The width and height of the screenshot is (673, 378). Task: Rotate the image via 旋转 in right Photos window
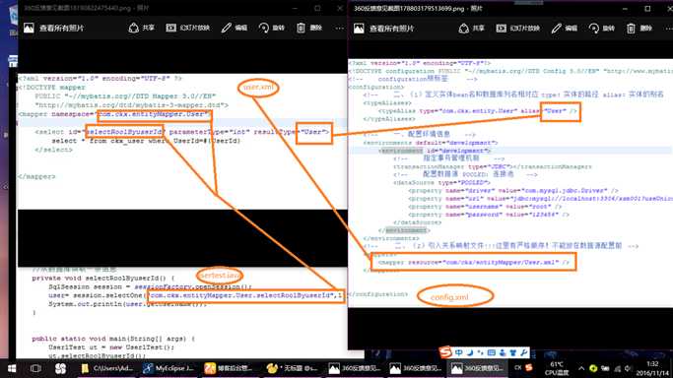tap(602, 29)
